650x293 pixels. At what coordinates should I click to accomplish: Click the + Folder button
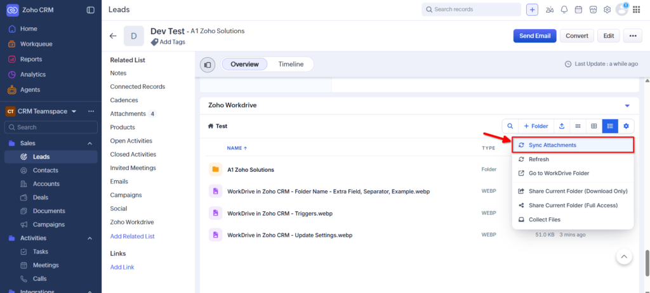[536, 126]
